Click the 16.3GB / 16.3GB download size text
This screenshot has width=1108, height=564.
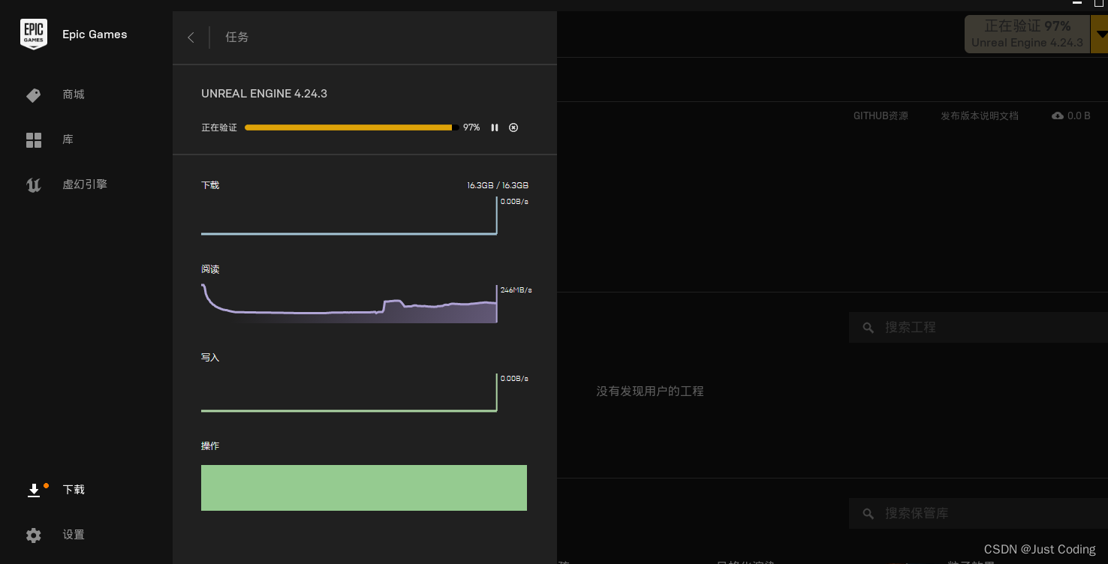coord(498,185)
